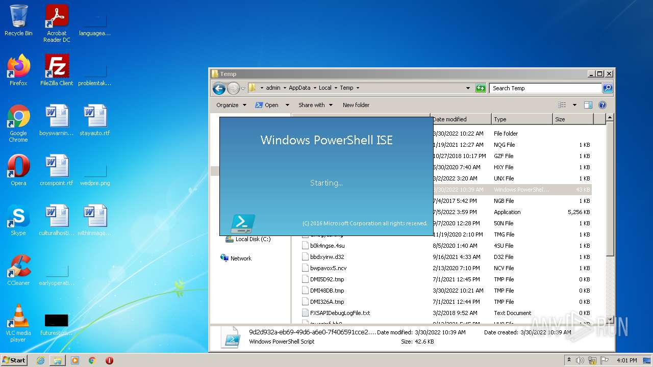
Task: Select the culturalhosti document icon
Action: tap(57, 220)
